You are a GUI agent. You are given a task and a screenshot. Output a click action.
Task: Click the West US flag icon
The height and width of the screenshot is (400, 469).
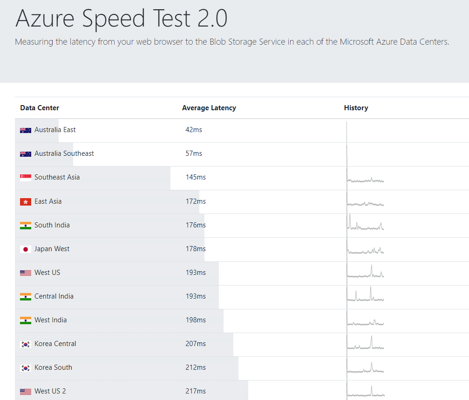click(x=26, y=273)
